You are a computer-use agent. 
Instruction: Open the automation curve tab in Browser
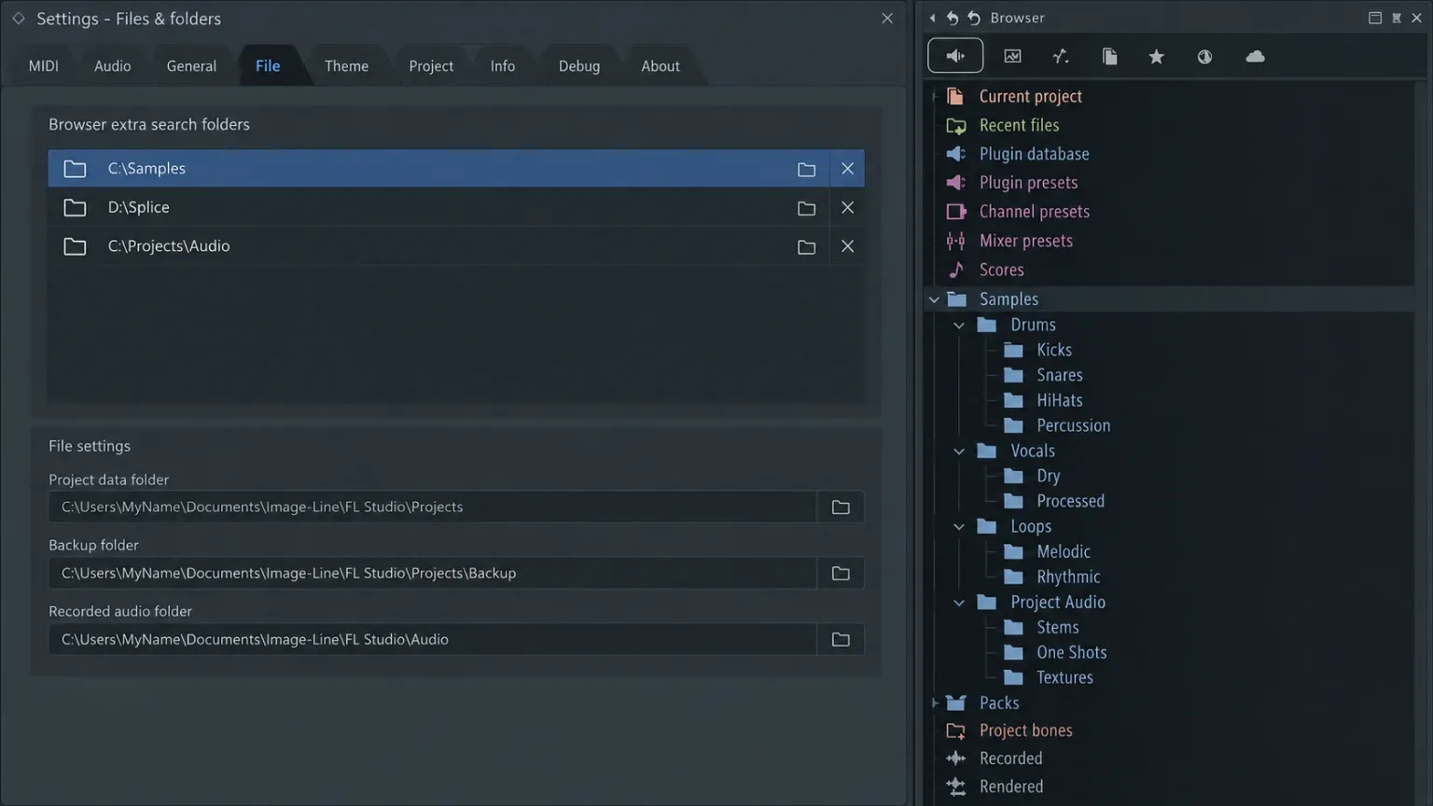[x=1061, y=56]
